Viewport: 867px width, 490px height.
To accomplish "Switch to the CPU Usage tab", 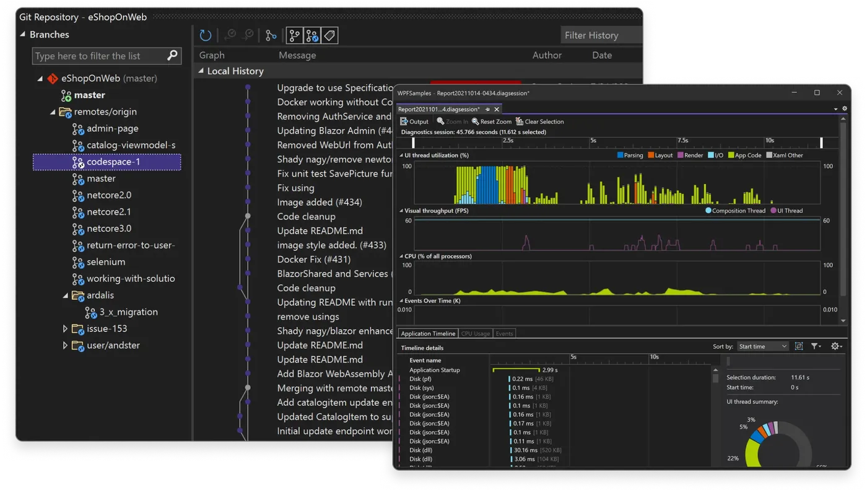I will click(x=476, y=333).
